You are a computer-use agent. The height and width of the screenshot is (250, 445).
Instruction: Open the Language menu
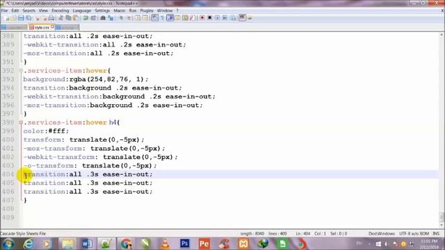(x=82, y=10)
